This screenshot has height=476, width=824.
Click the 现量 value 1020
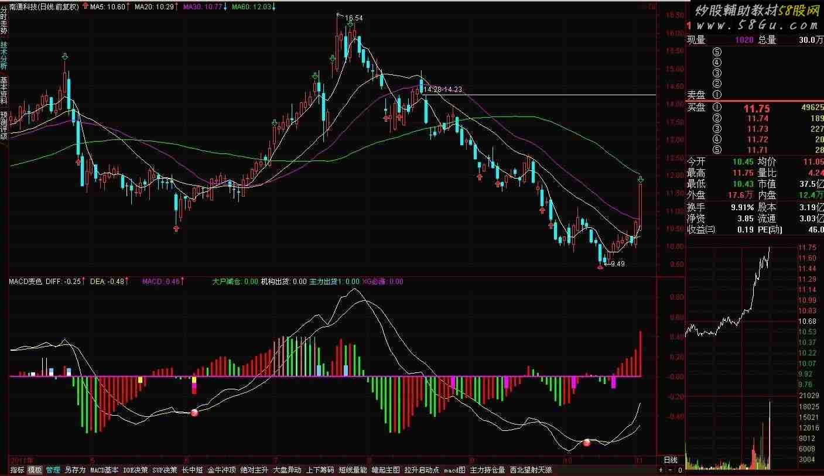tap(746, 40)
